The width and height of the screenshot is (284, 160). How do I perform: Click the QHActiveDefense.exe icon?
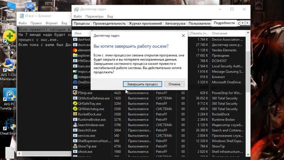click(75, 98)
